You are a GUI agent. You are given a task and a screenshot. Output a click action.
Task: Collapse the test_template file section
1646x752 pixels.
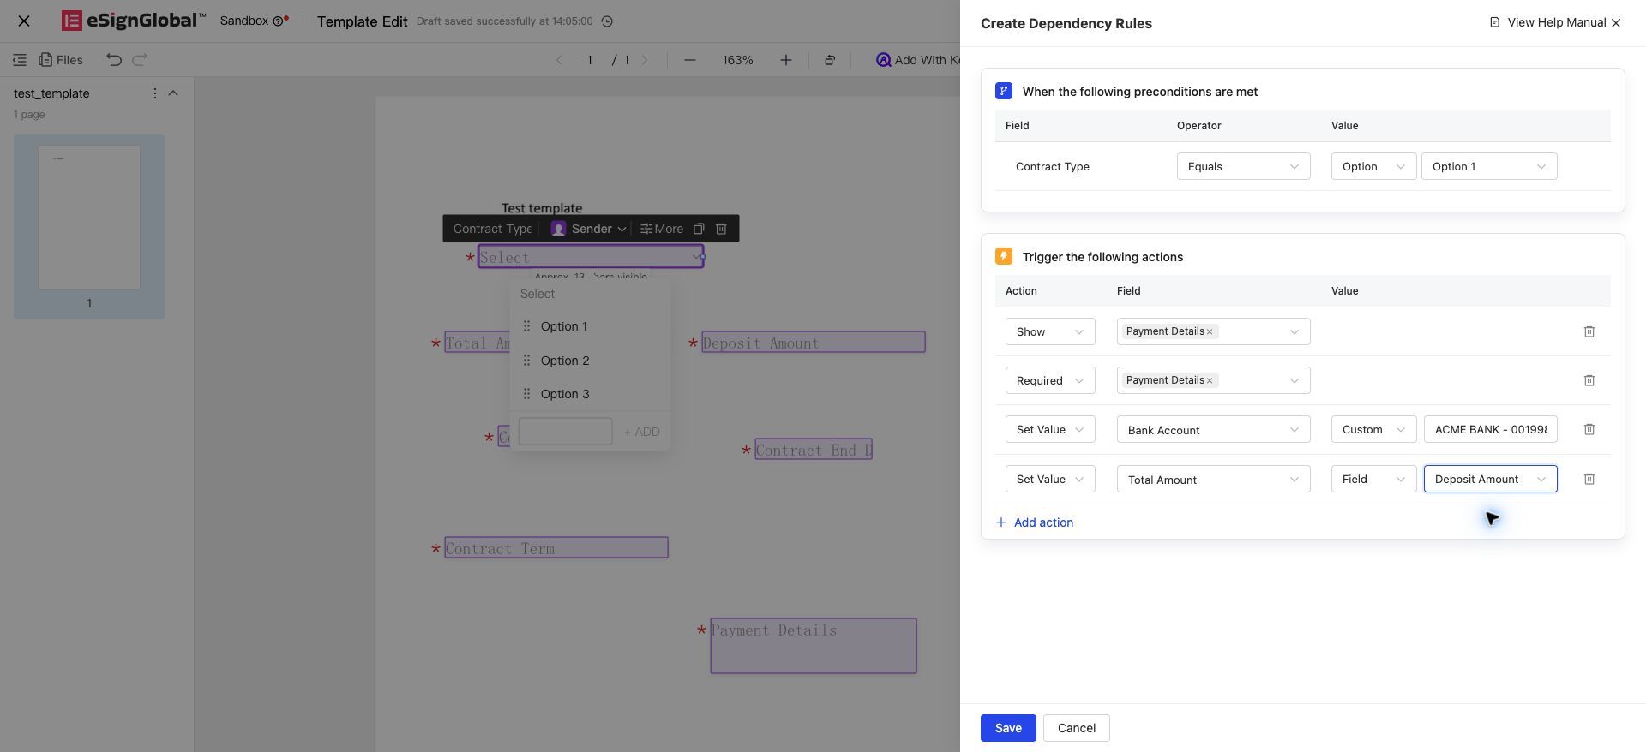(x=173, y=93)
